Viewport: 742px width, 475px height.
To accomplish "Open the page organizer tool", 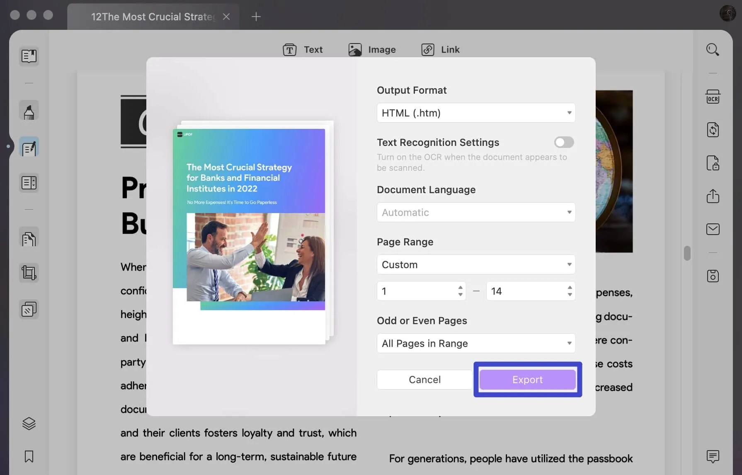I will pos(29,183).
